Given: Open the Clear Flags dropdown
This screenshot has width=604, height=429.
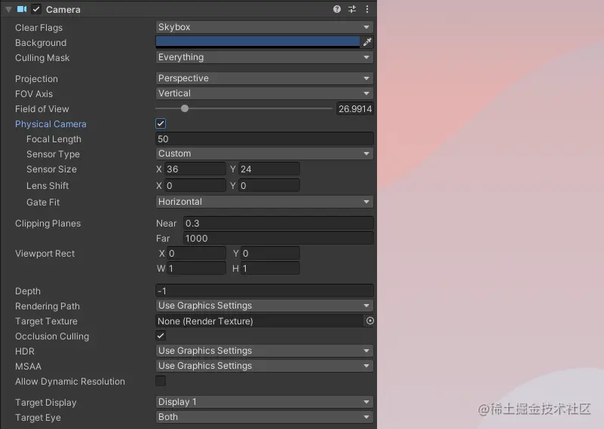Looking at the screenshot, I should pos(264,27).
